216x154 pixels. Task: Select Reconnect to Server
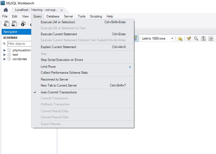[x=54, y=79]
